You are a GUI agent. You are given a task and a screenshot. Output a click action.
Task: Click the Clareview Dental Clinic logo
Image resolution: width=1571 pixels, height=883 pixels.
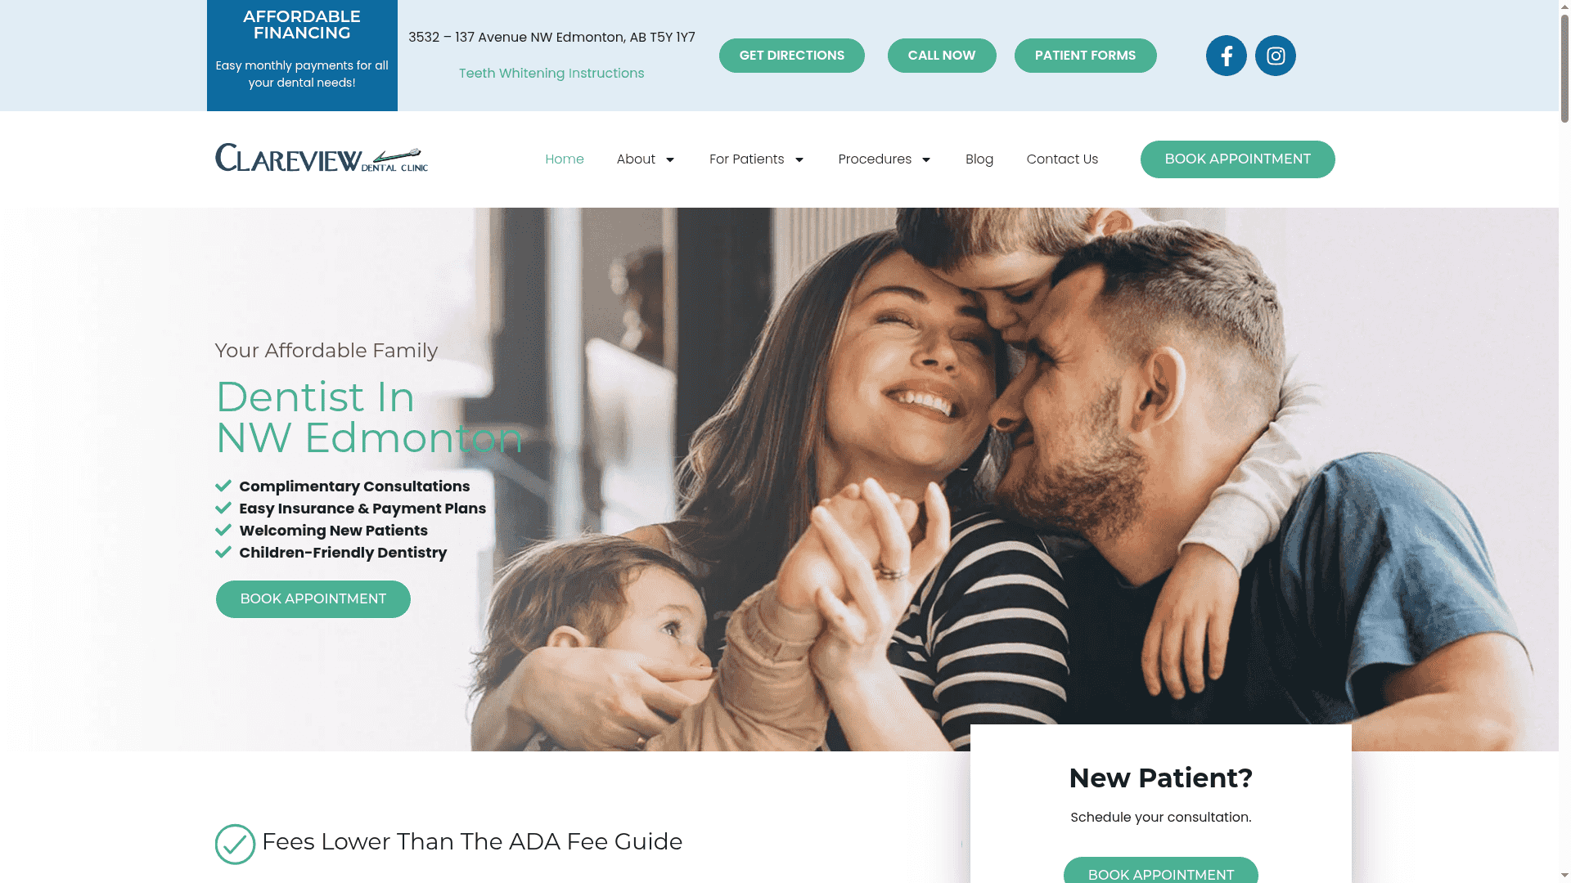322,158
